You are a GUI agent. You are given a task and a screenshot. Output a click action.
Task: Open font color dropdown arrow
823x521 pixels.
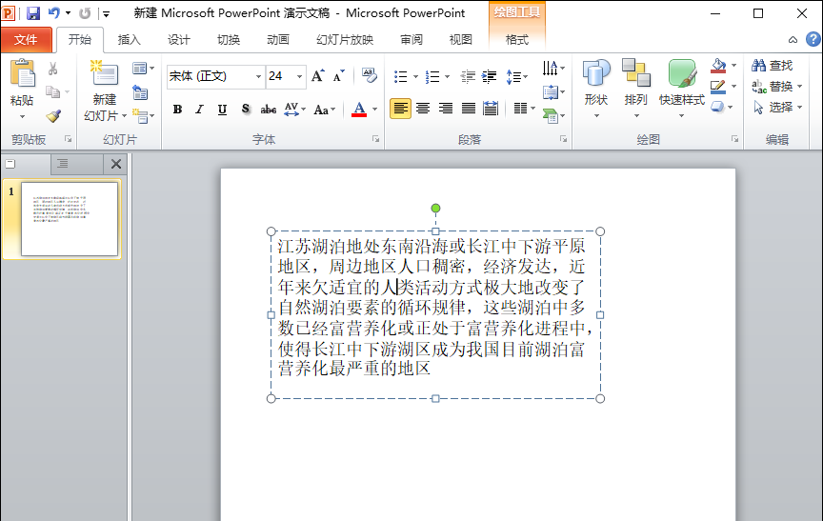(x=374, y=110)
